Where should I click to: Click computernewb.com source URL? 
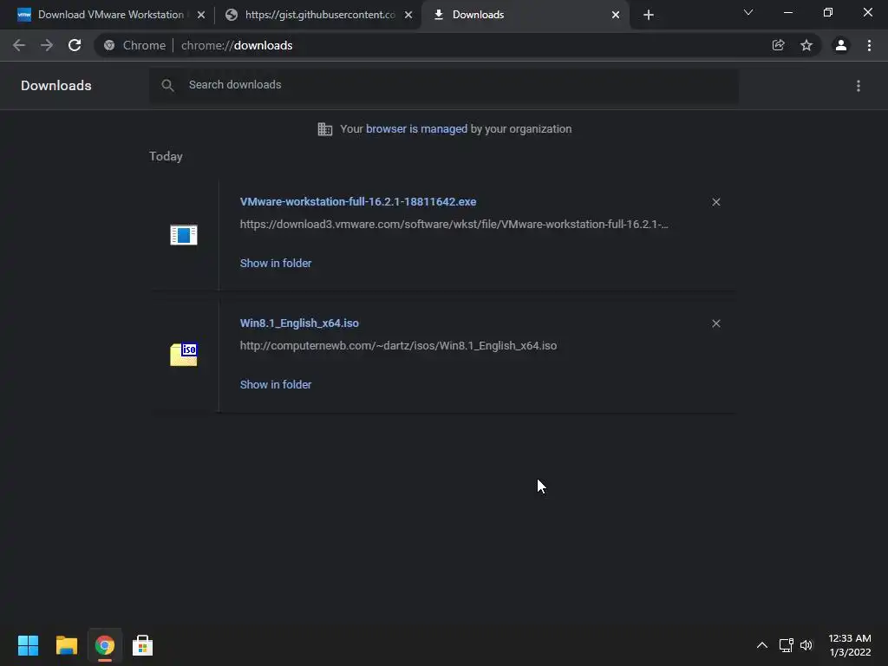tap(398, 345)
